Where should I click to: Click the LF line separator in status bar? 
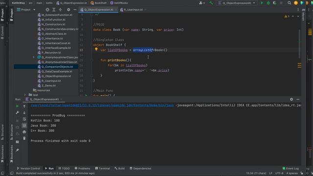tap(270, 173)
